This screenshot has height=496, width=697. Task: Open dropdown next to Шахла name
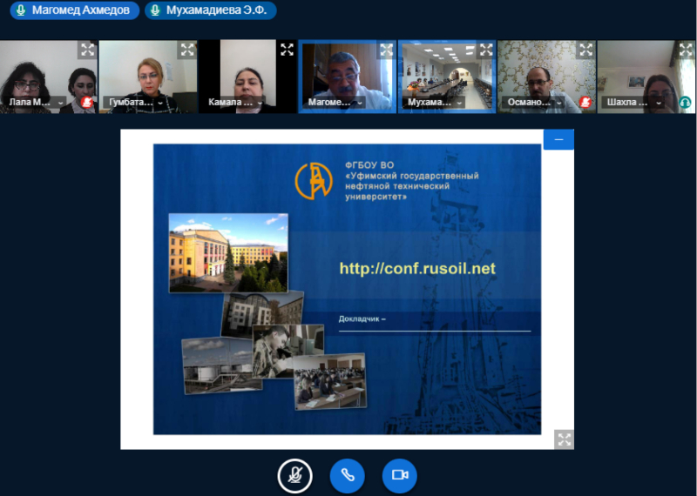tap(658, 103)
